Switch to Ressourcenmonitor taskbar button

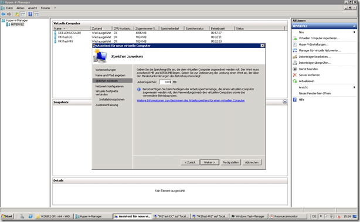(288, 216)
